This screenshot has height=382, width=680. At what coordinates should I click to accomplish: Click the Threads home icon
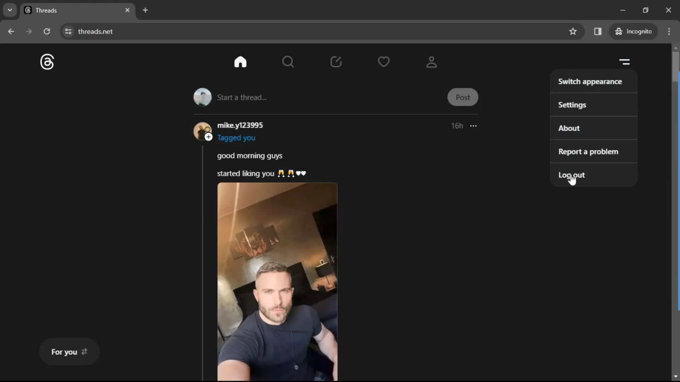click(x=240, y=62)
